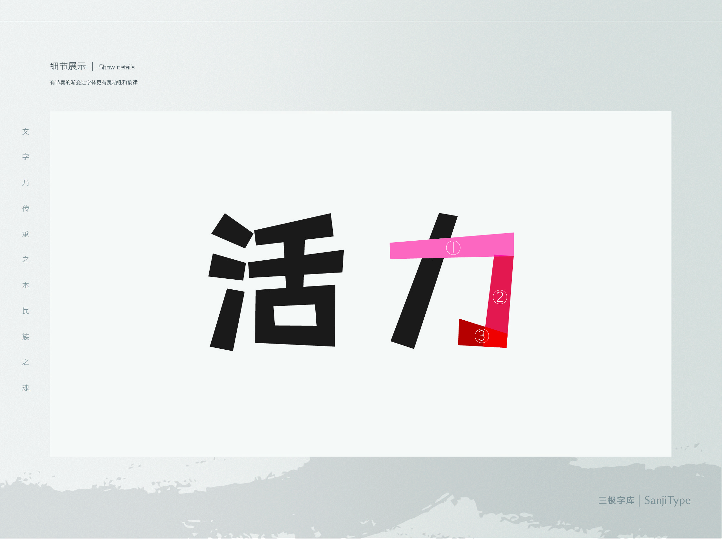Click the sidebar character 族
722x540 pixels.
[26, 336]
